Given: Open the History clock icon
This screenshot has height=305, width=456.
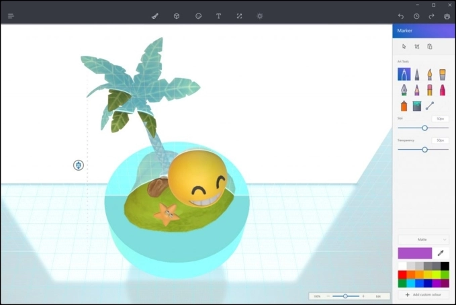Looking at the screenshot, I should point(416,16).
